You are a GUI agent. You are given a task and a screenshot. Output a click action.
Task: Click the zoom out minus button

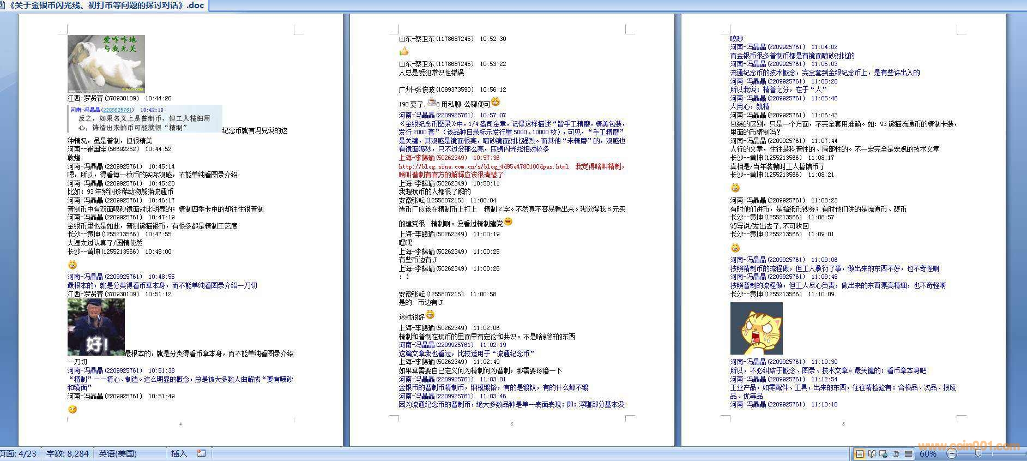point(952,454)
